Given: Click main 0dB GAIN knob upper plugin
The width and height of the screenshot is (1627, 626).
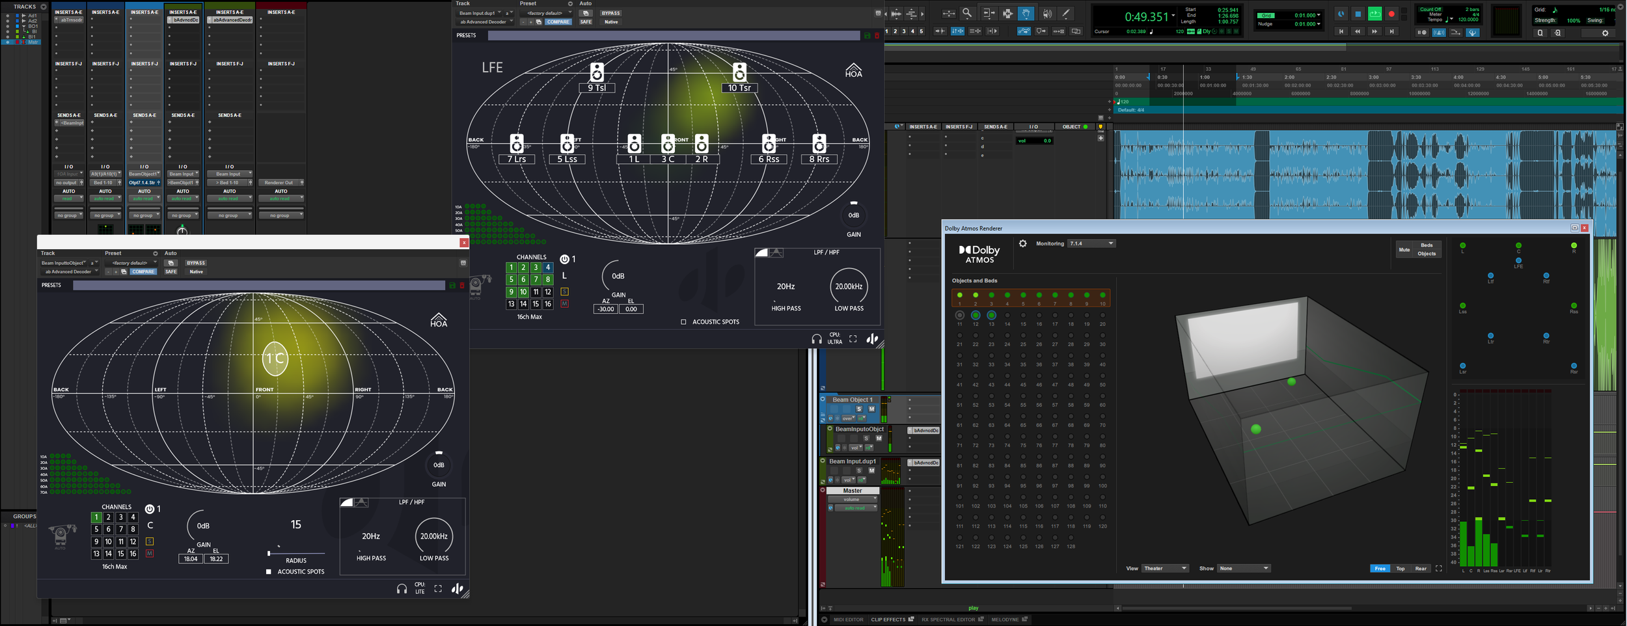Looking at the screenshot, I should 853,215.
